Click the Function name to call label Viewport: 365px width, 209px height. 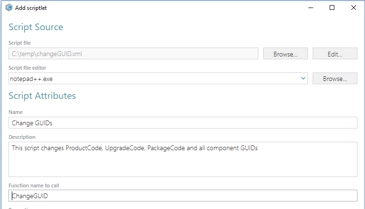[34, 185]
